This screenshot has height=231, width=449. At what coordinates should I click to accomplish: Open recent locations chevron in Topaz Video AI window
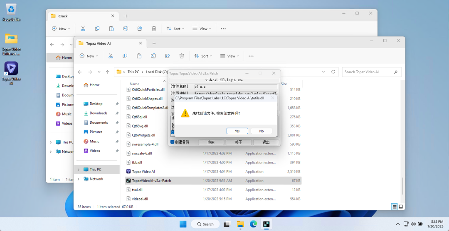pos(99,72)
